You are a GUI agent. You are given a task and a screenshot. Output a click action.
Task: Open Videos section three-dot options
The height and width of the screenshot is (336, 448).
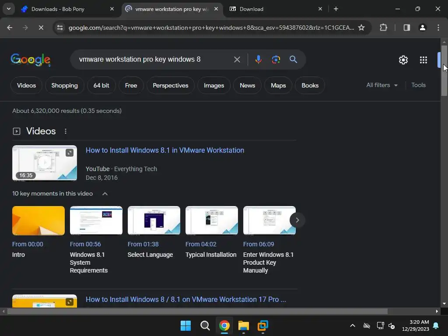[66, 131]
